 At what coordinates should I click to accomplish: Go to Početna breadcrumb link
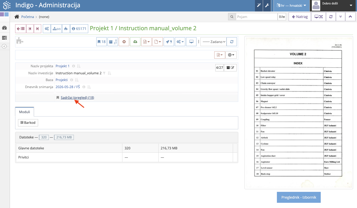tap(28, 17)
